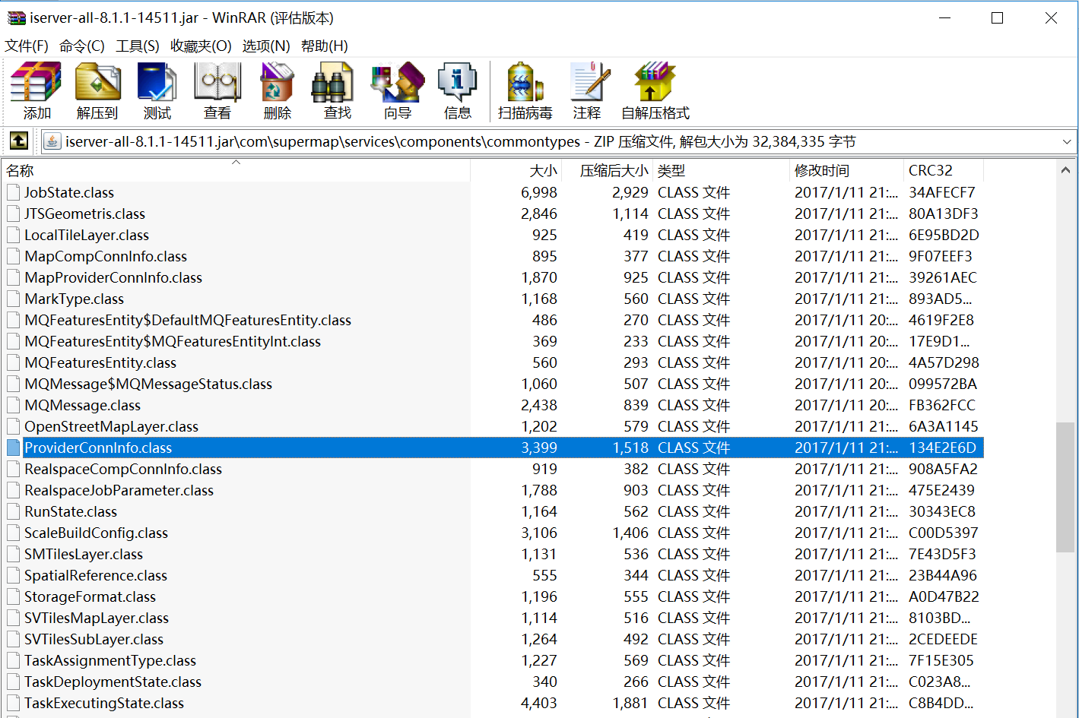Click the 解压到 (Extract to) toolbar icon
1079x718 pixels.
pyautogui.click(x=97, y=82)
